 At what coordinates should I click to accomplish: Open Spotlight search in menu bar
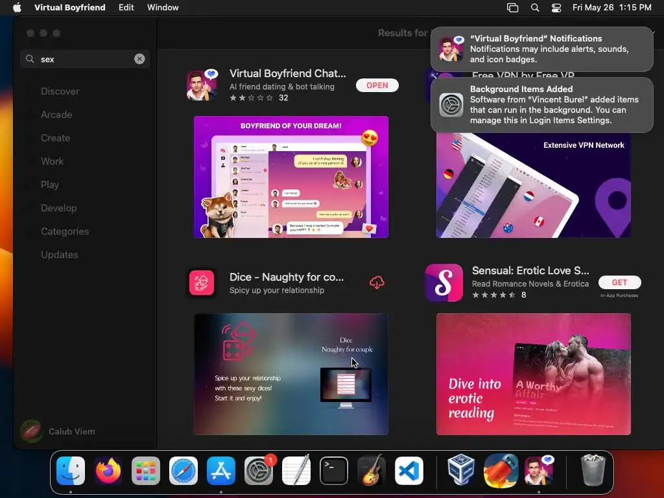point(535,8)
